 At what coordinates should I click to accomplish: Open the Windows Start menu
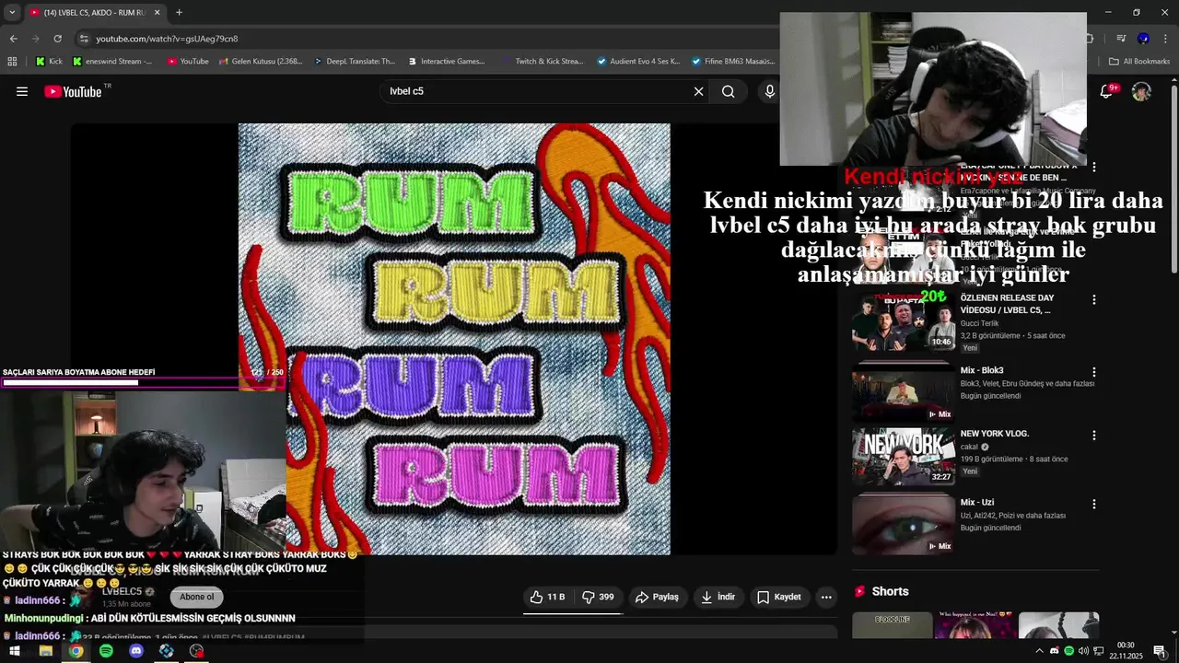click(x=15, y=651)
